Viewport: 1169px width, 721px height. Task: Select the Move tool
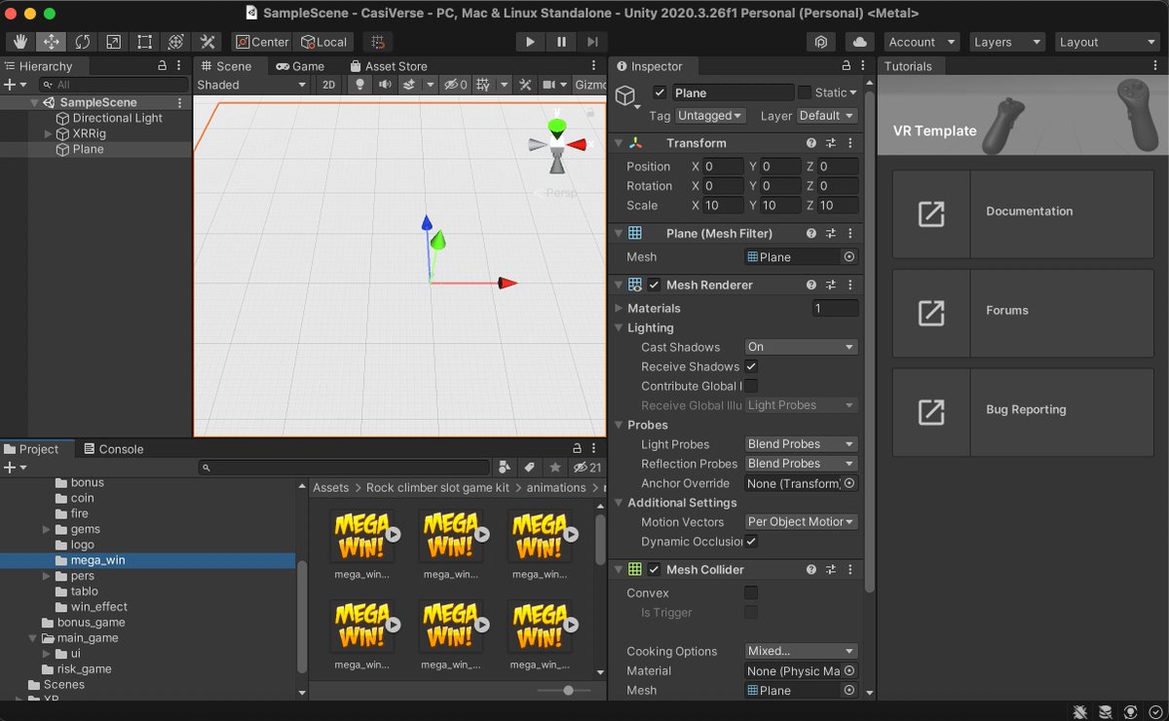[x=52, y=42]
